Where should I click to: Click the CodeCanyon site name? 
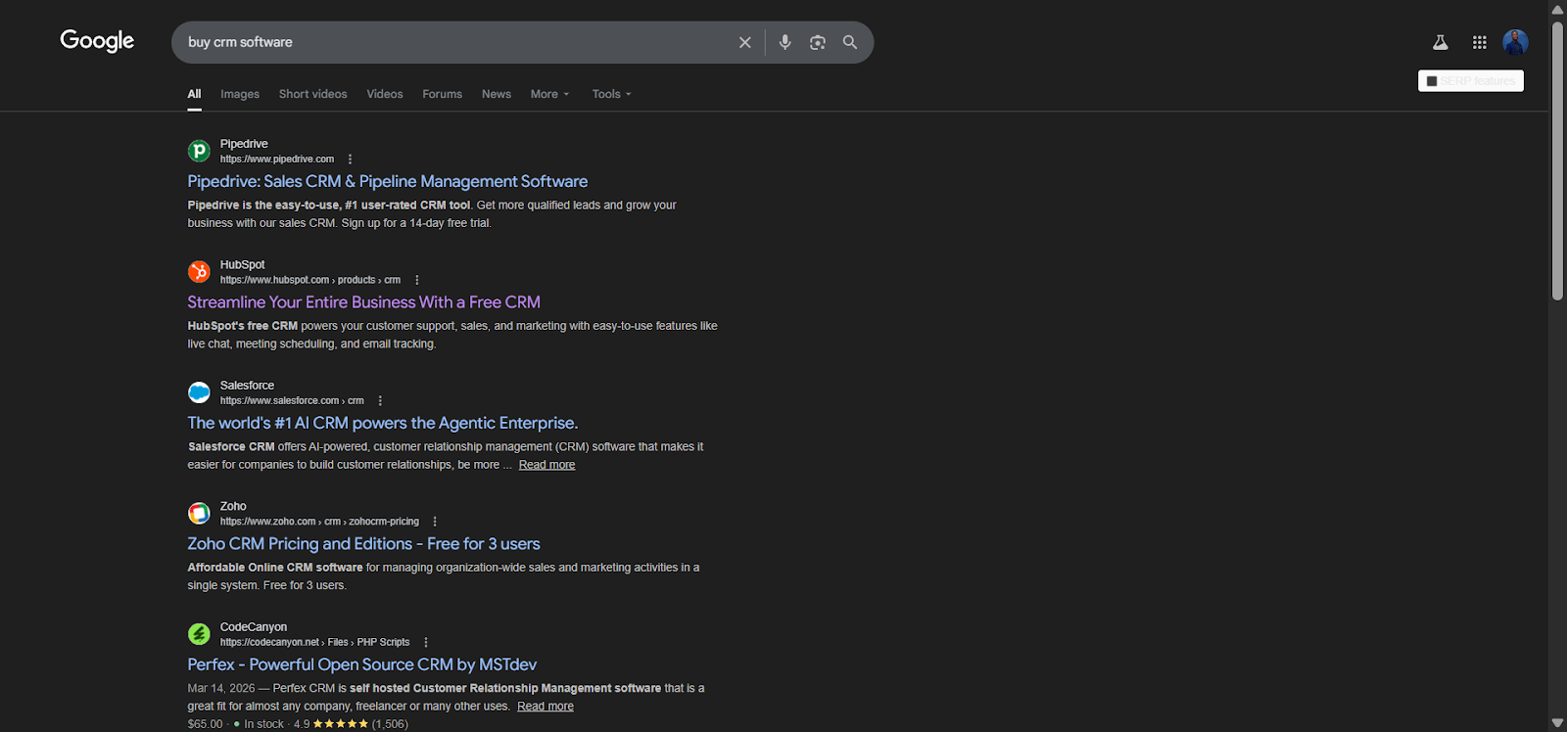click(x=254, y=627)
